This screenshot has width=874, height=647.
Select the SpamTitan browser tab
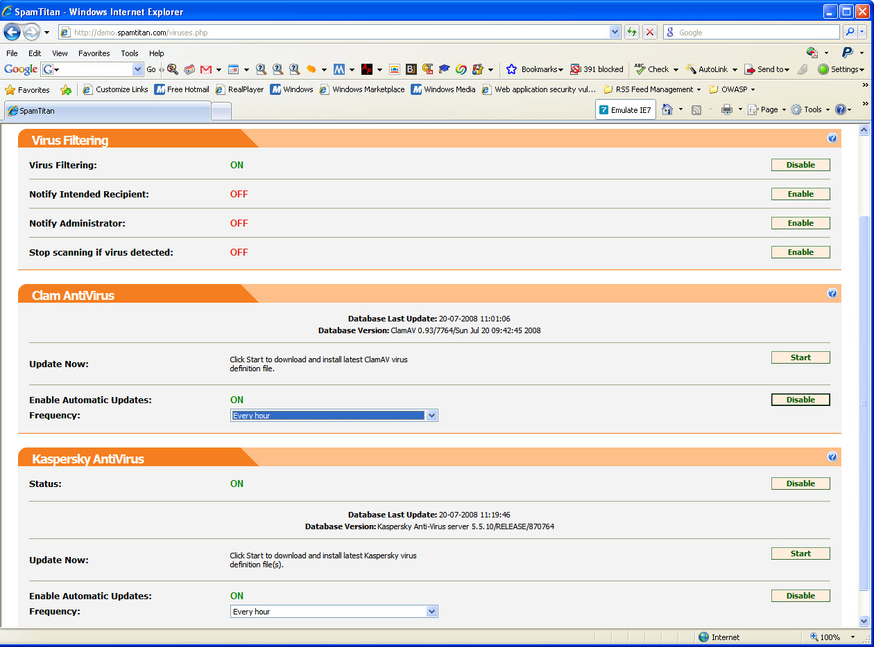coord(108,111)
